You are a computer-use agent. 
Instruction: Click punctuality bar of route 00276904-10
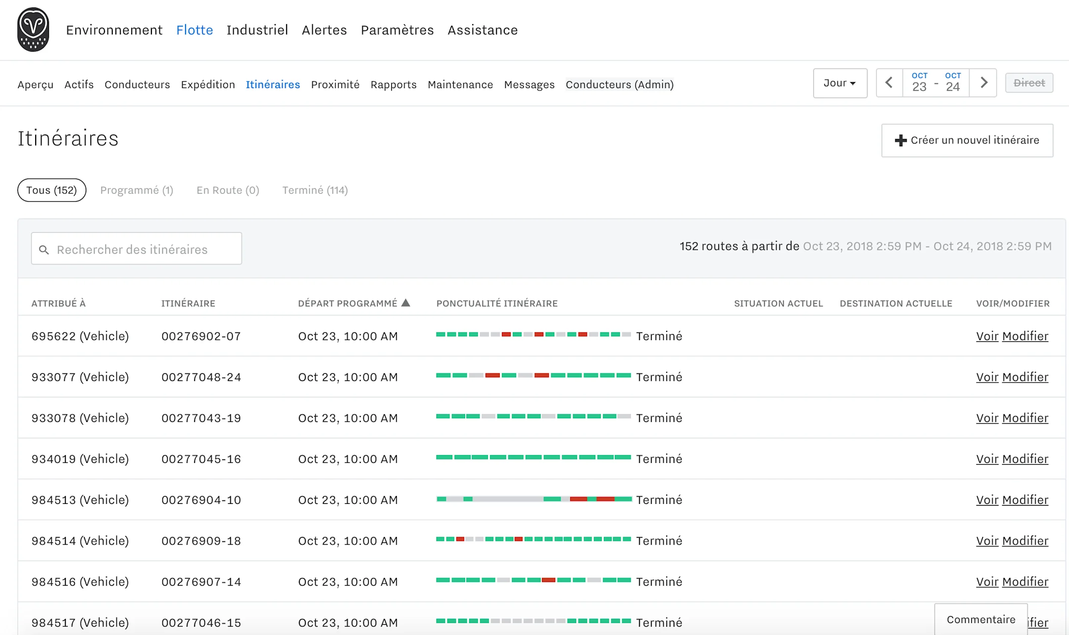coord(534,499)
